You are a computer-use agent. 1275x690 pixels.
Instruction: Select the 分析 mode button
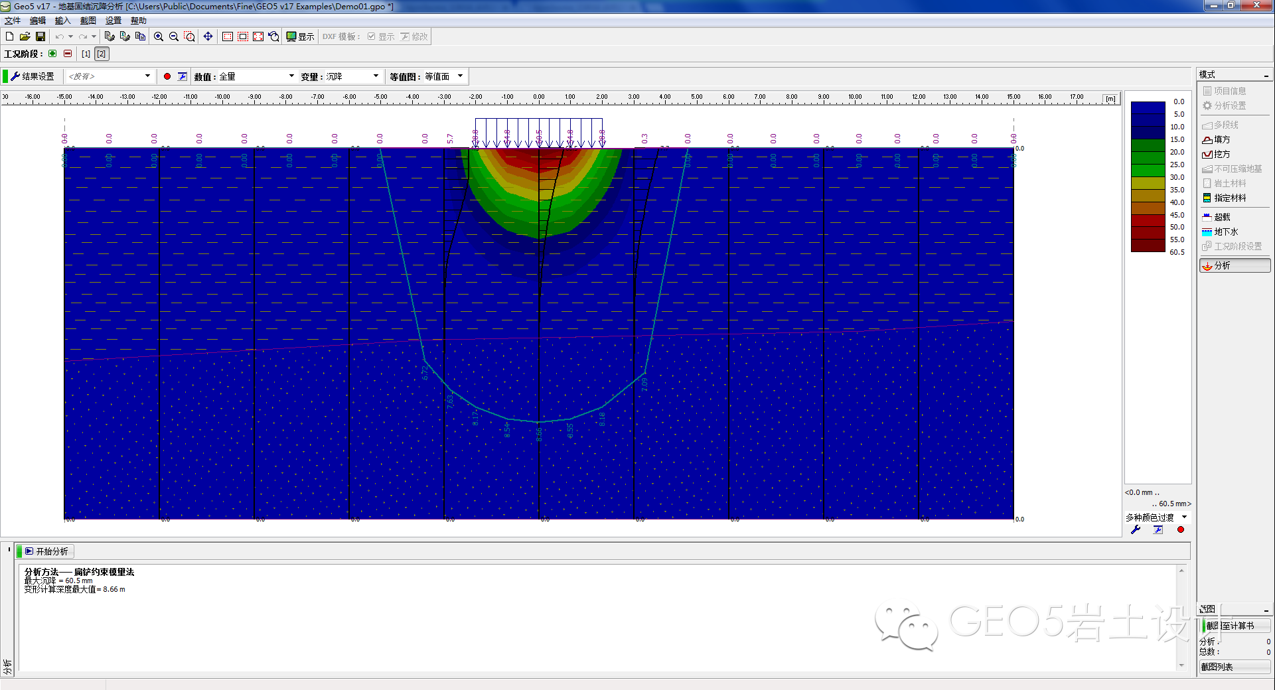[1235, 265]
